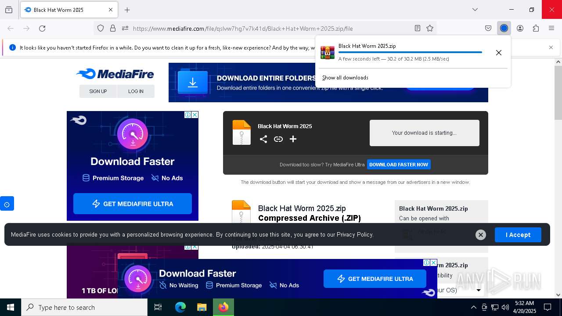This screenshot has width=562, height=316.
Task: Add file to my MediaFire account
Action: click(293, 139)
